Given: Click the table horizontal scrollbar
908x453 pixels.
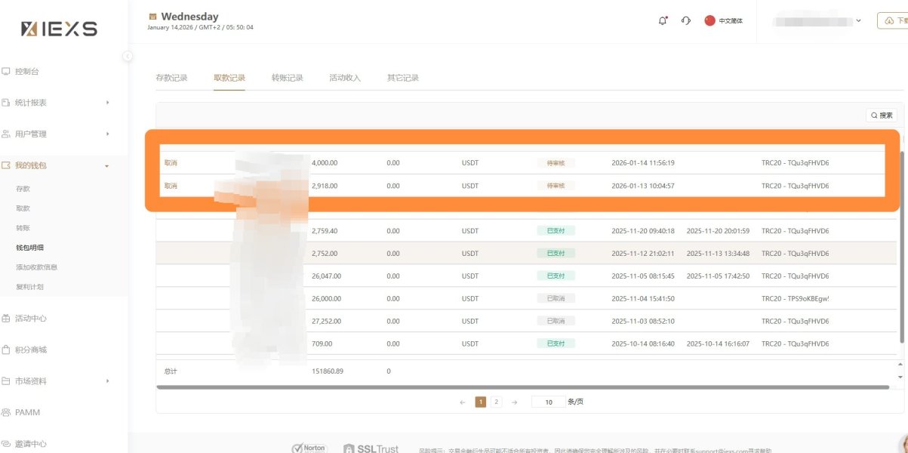Looking at the screenshot, I should [x=523, y=387].
